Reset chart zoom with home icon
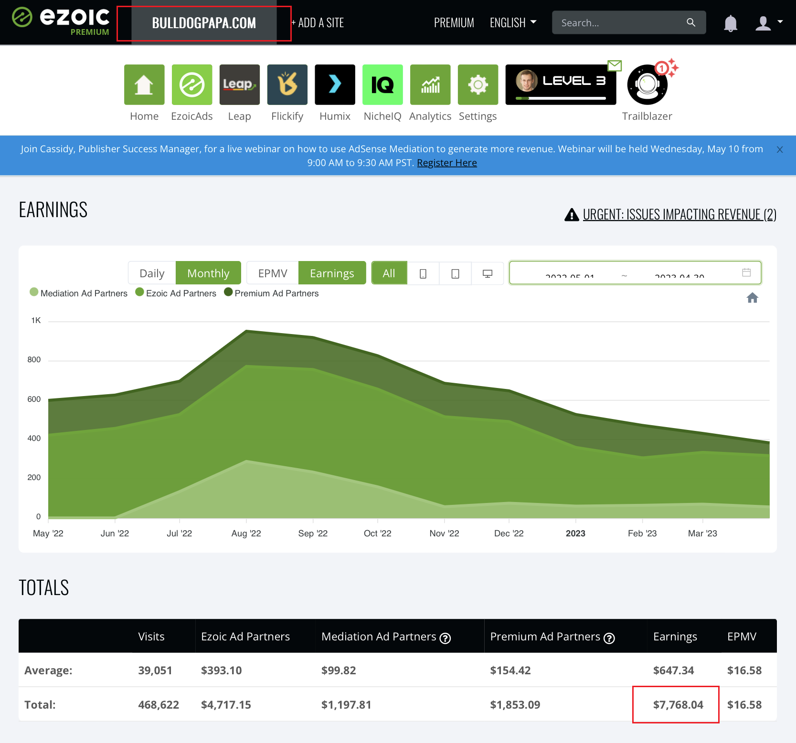 tap(753, 298)
